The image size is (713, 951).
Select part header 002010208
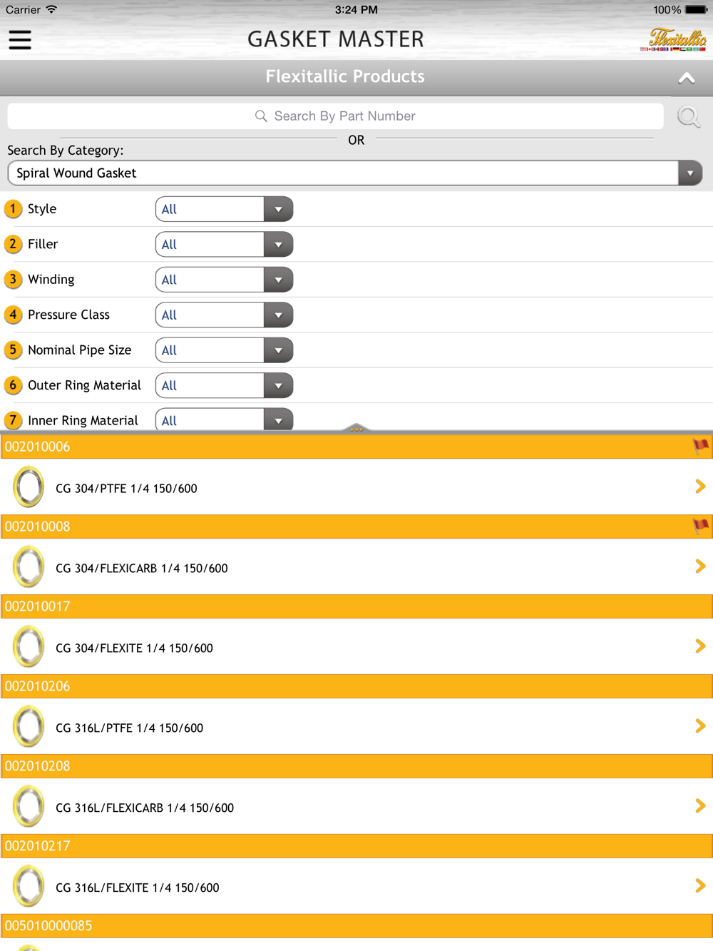click(356, 766)
